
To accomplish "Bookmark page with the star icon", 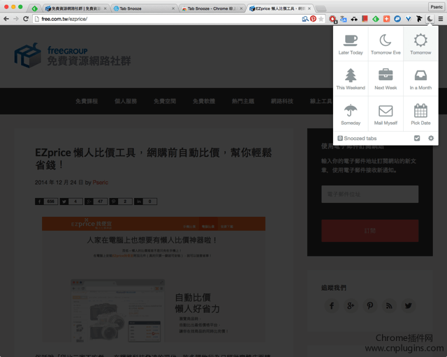I will pos(321,19).
